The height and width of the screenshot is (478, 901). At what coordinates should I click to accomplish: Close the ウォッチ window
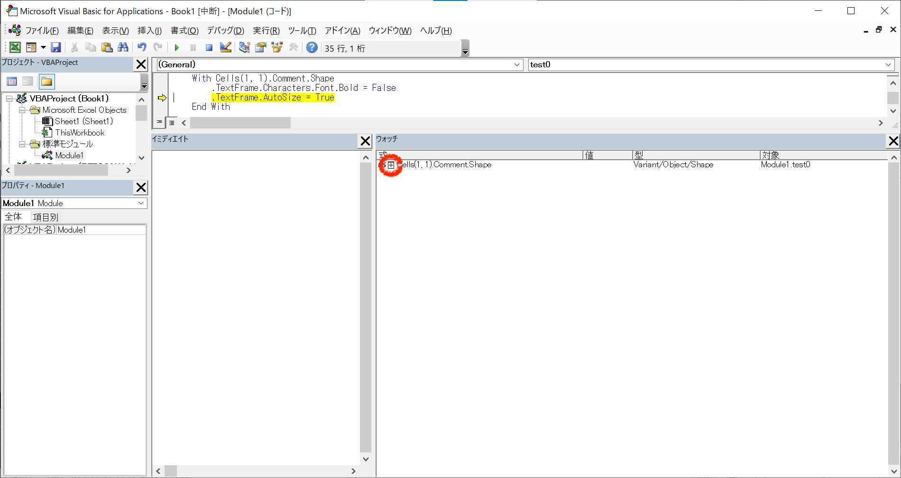point(893,141)
